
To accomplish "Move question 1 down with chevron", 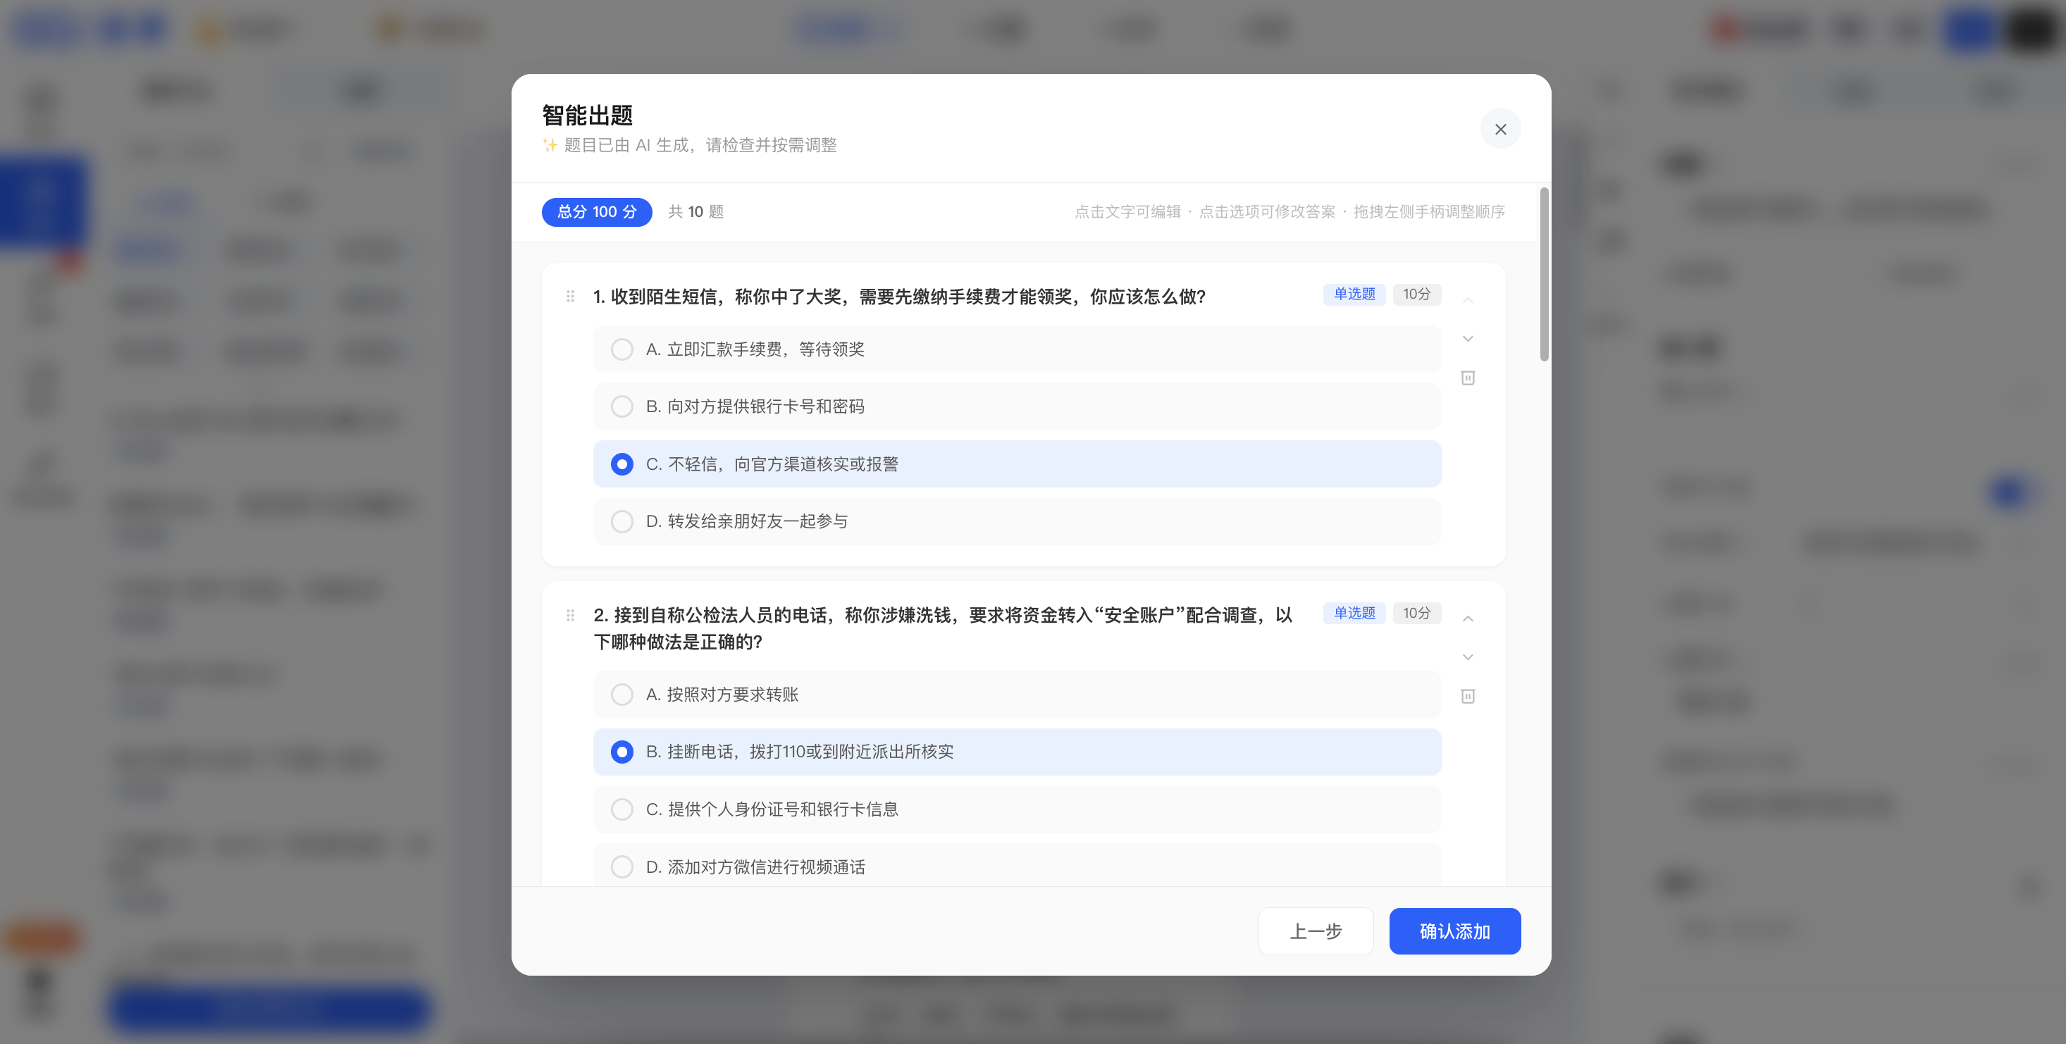I will click(1468, 338).
